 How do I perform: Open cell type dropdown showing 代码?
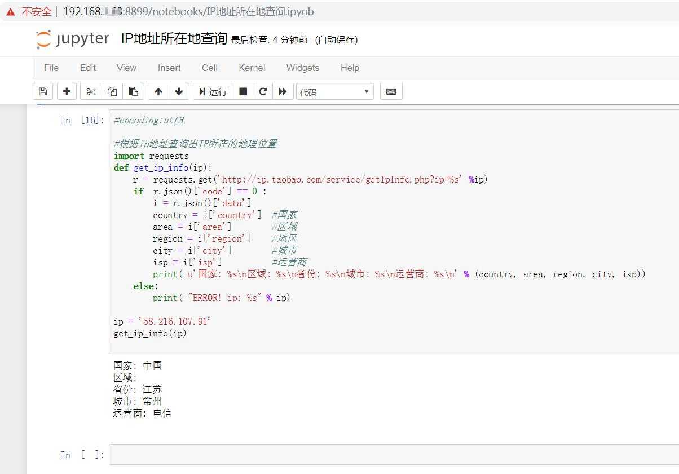pos(335,92)
